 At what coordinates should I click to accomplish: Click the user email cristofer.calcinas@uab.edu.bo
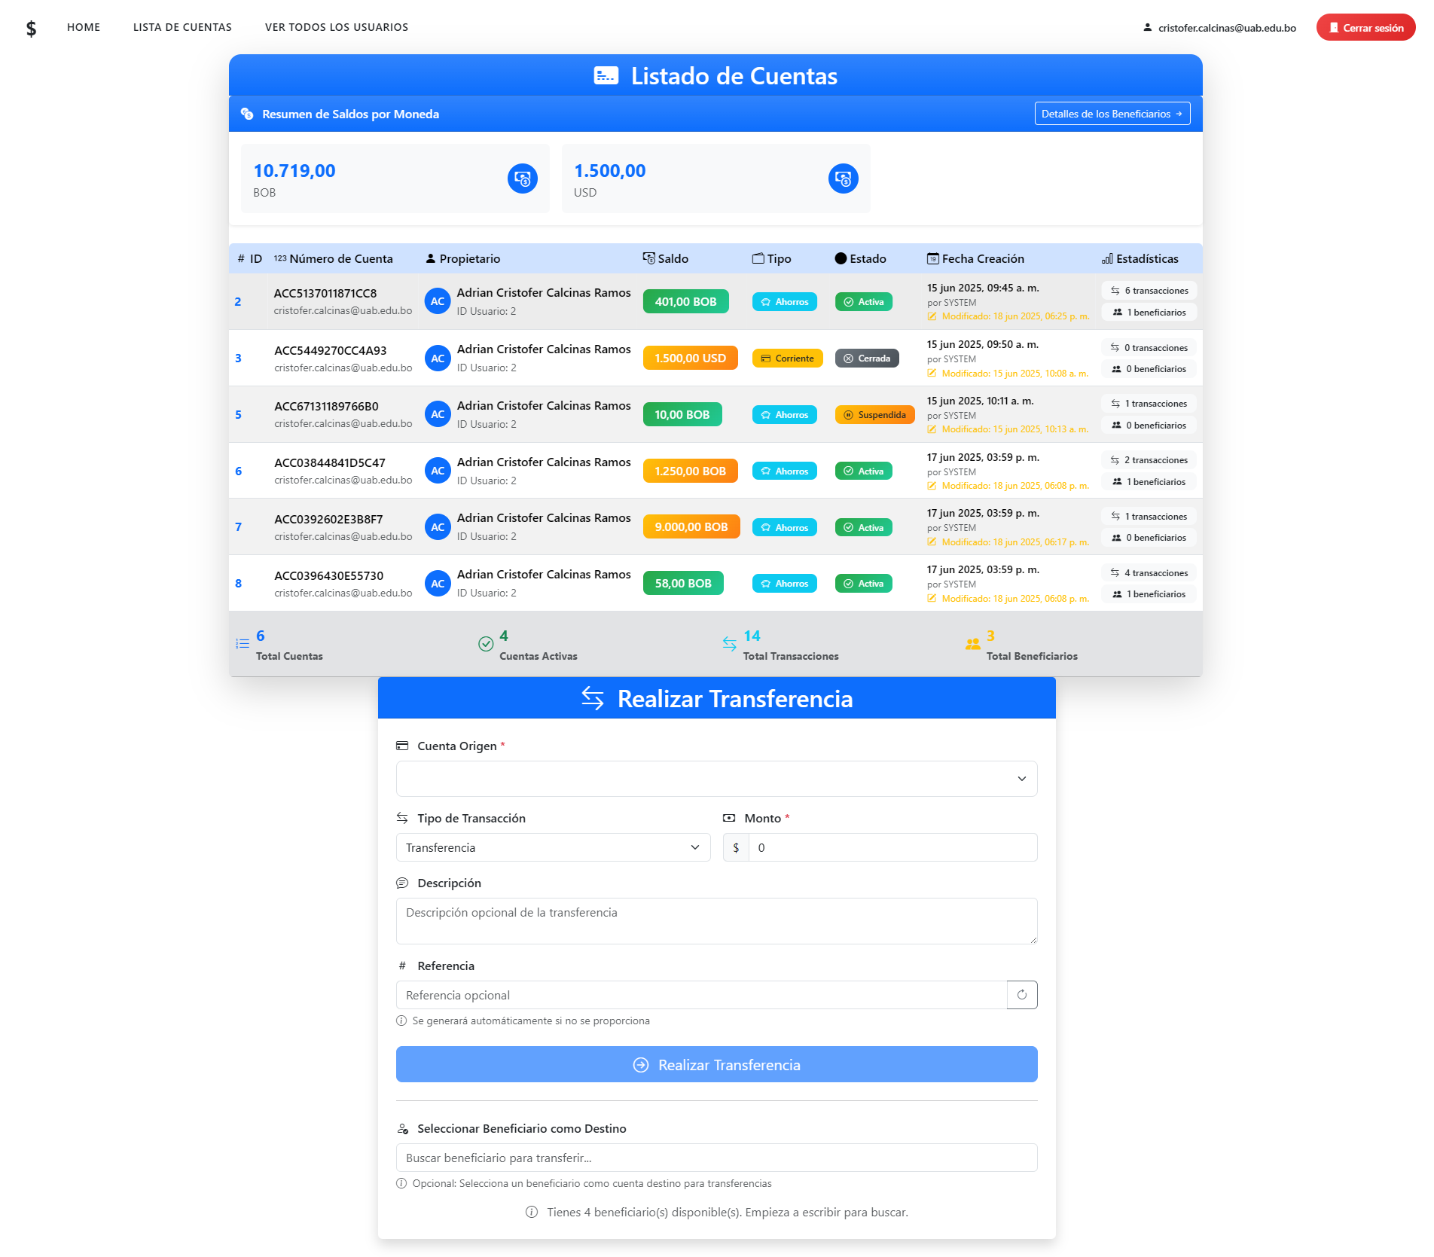tap(1227, 28)
